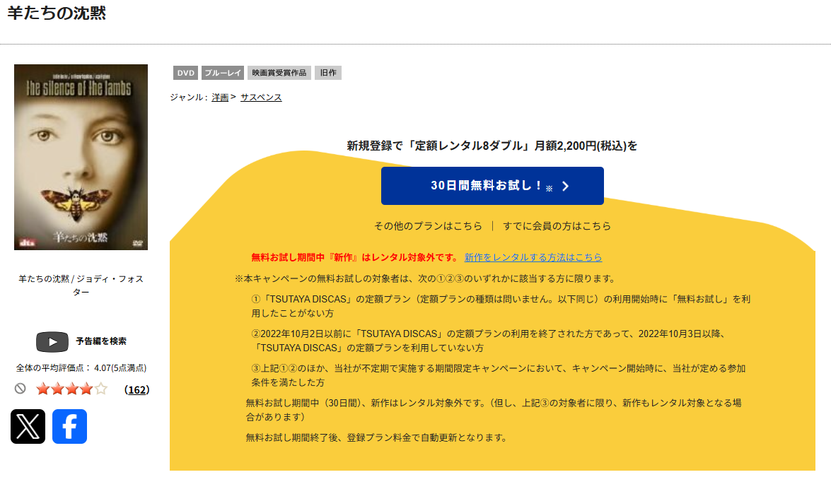Image resolution: width=831 pixels, height=477 pixels.
Task: Click 予告編を検索 text
Action: 101,341
